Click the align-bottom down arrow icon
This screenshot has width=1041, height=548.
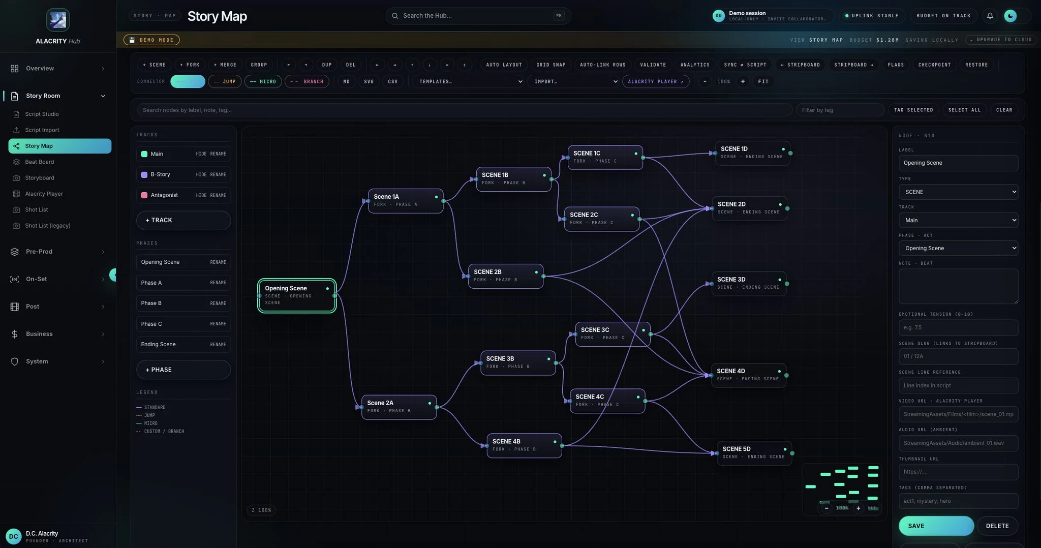430,65
